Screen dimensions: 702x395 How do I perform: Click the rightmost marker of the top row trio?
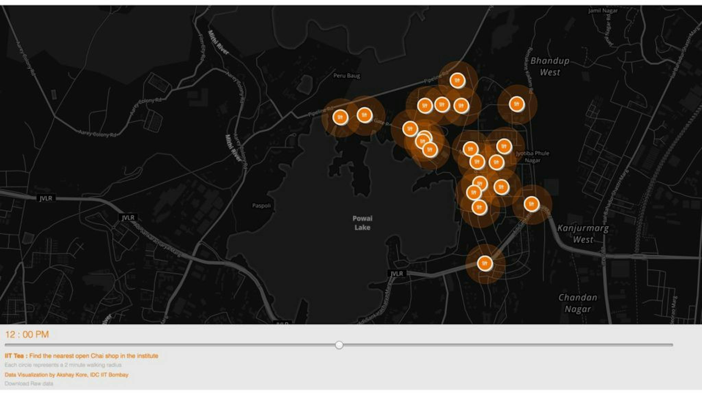pos(461,106)
